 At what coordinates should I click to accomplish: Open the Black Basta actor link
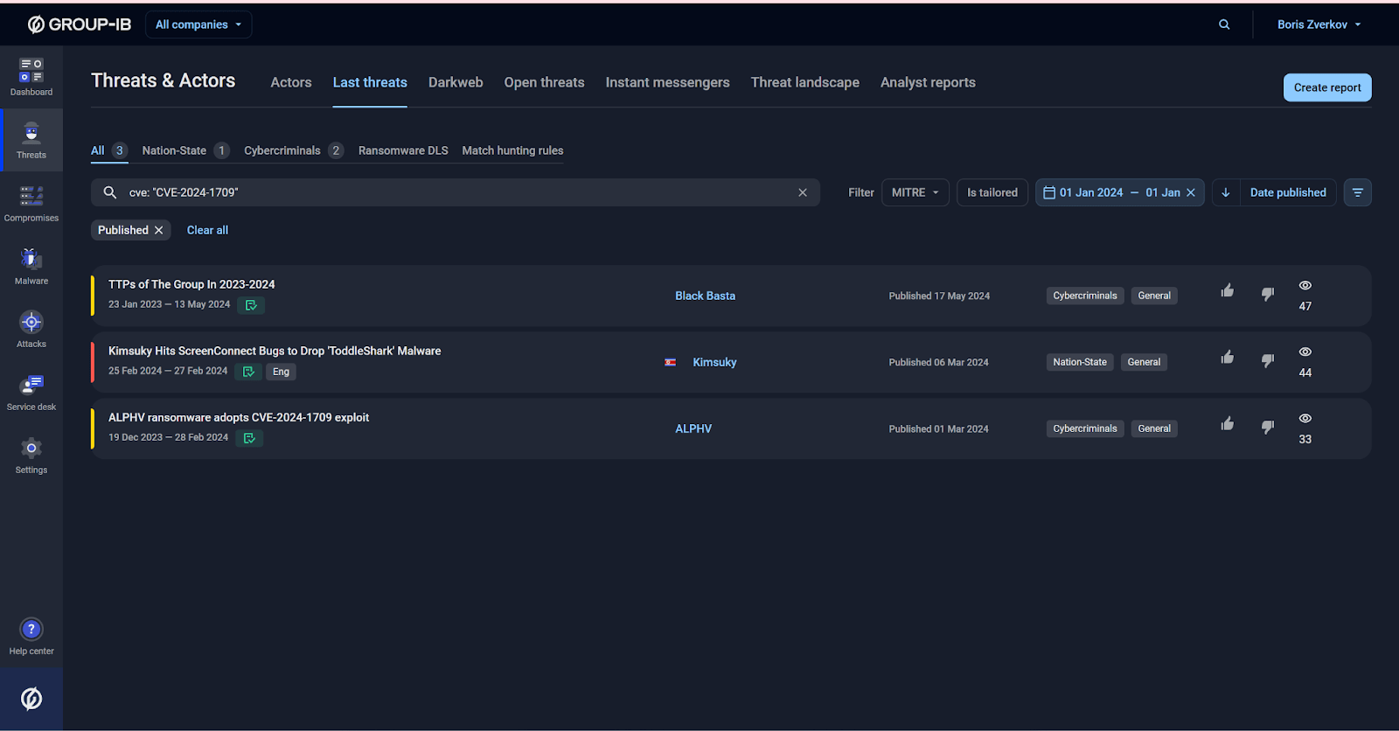pyautogui.click(x=705, y=296)
